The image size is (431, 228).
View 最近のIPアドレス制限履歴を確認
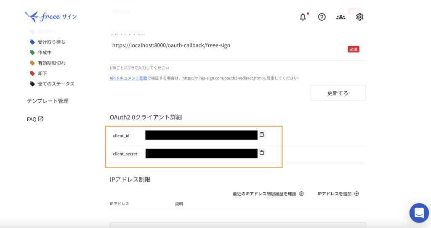click(x=268, y=194)
